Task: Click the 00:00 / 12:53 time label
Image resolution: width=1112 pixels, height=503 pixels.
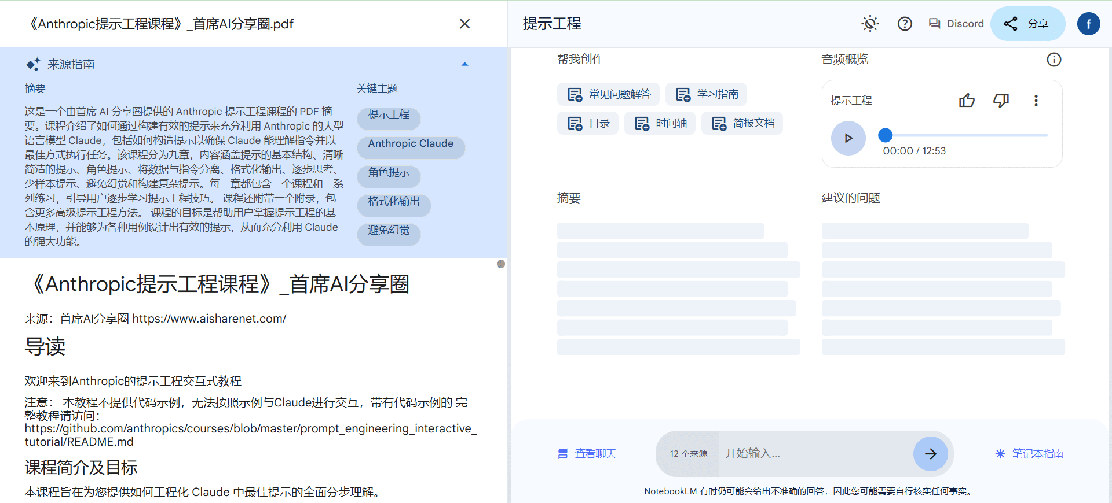Action: point(914,151)
